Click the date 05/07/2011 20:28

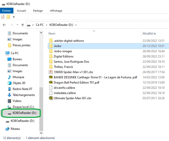(154, 98)
